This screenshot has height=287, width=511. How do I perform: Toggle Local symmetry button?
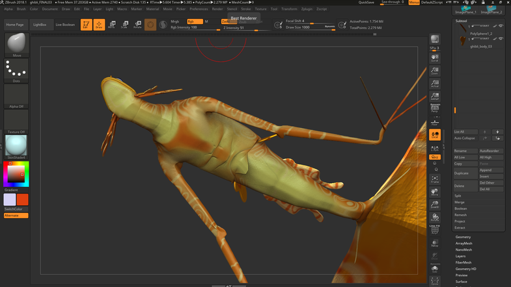(x=435, y=135)
